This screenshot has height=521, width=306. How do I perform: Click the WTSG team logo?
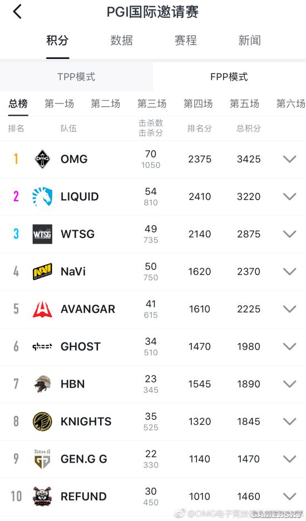coord(43,234)
